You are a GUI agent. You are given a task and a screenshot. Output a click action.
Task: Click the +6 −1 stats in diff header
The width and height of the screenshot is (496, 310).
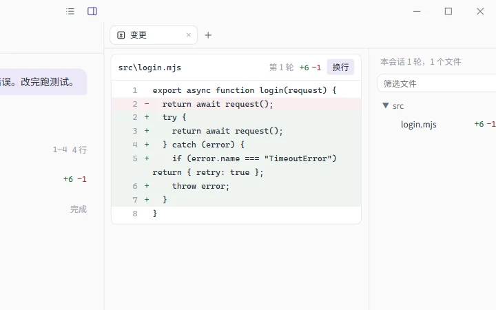(x=310, y=68)
